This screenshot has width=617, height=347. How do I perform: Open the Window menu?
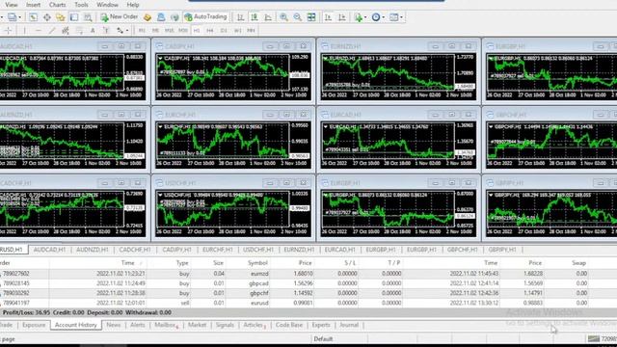(x=107, y=5)
